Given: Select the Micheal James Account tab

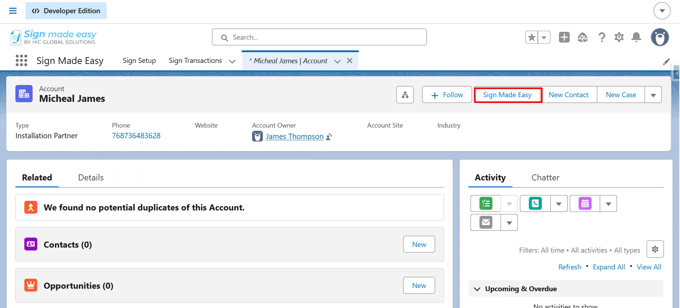Looking at the screenshot, I should click(288, 61).
